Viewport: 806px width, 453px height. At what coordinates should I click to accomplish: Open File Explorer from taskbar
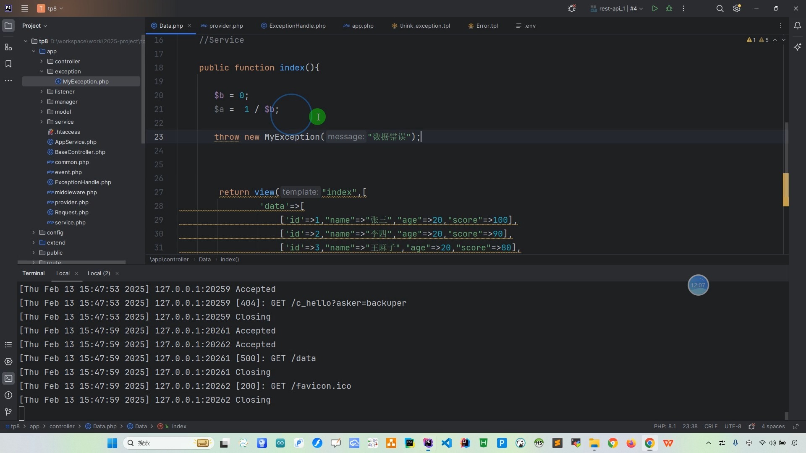tap(594, 443)
